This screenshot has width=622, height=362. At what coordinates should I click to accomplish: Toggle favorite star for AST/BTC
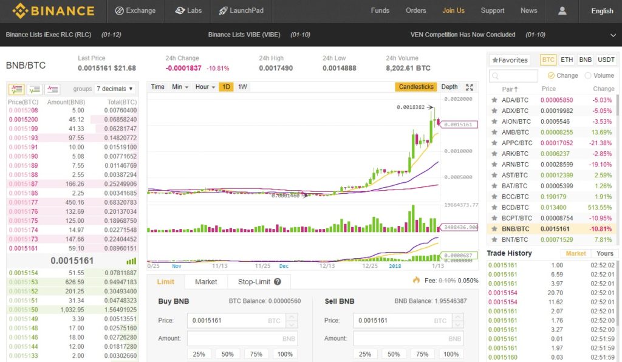click(x=494, y=175)
